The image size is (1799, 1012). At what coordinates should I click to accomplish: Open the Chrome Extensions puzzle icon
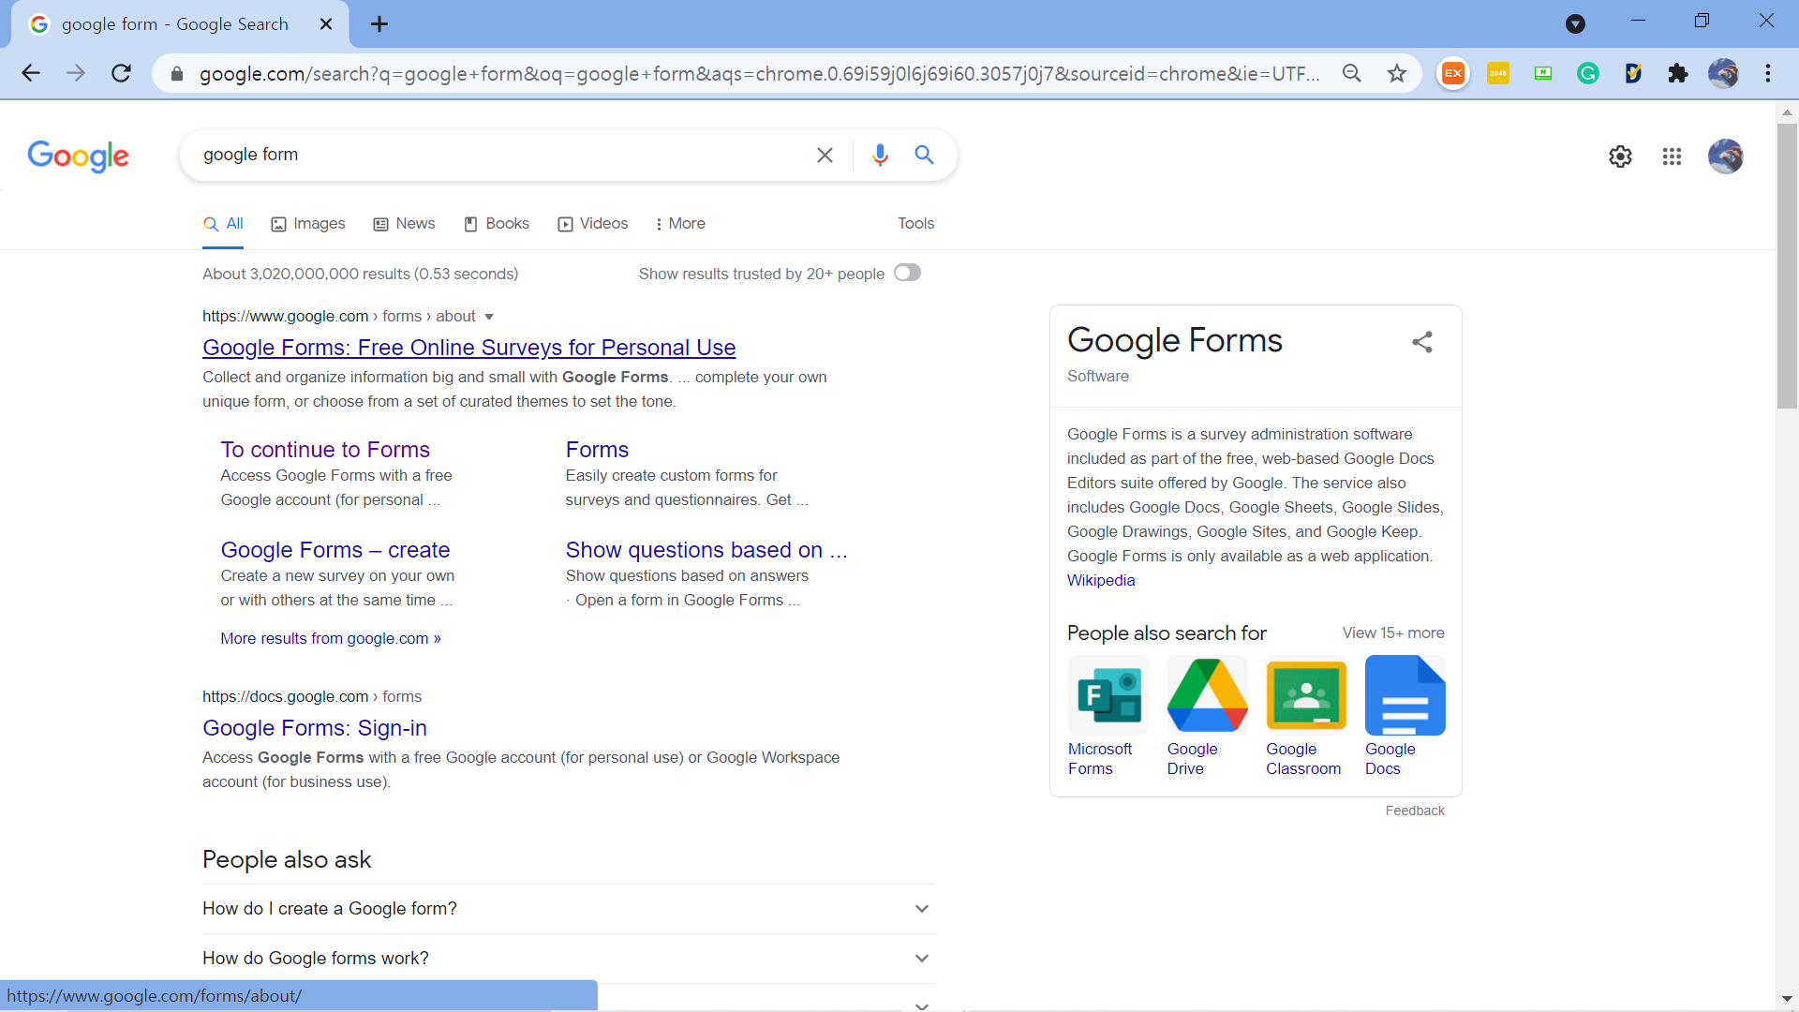[x=1677, y=73]
